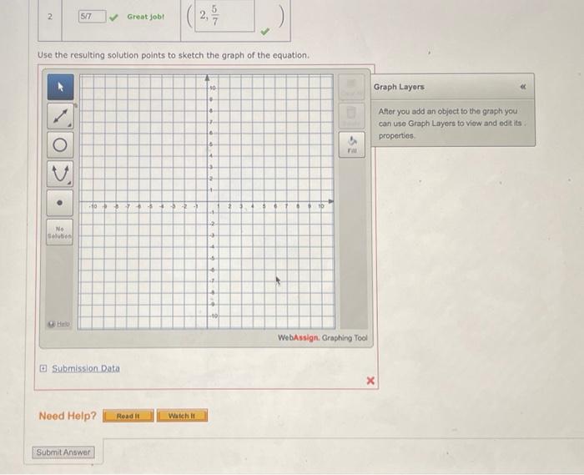Screen dimensions: 584x475
Task: Click the clear all icon above delete
Action: point(351,87)
